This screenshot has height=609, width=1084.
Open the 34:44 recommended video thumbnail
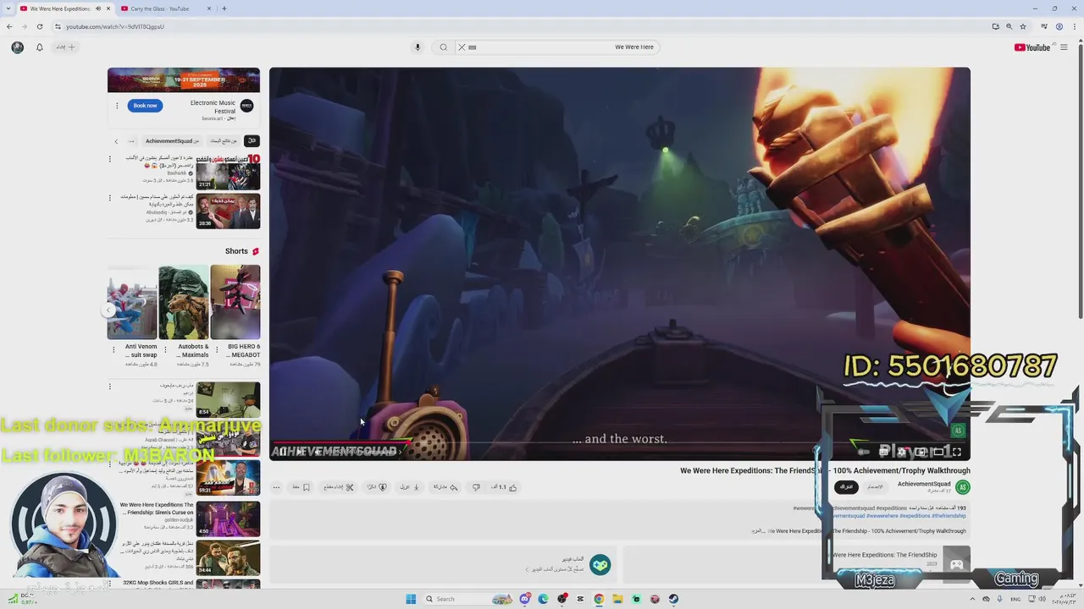(229, 557)
